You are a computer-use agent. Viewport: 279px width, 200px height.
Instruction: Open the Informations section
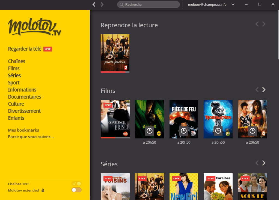tap(22, 90)
